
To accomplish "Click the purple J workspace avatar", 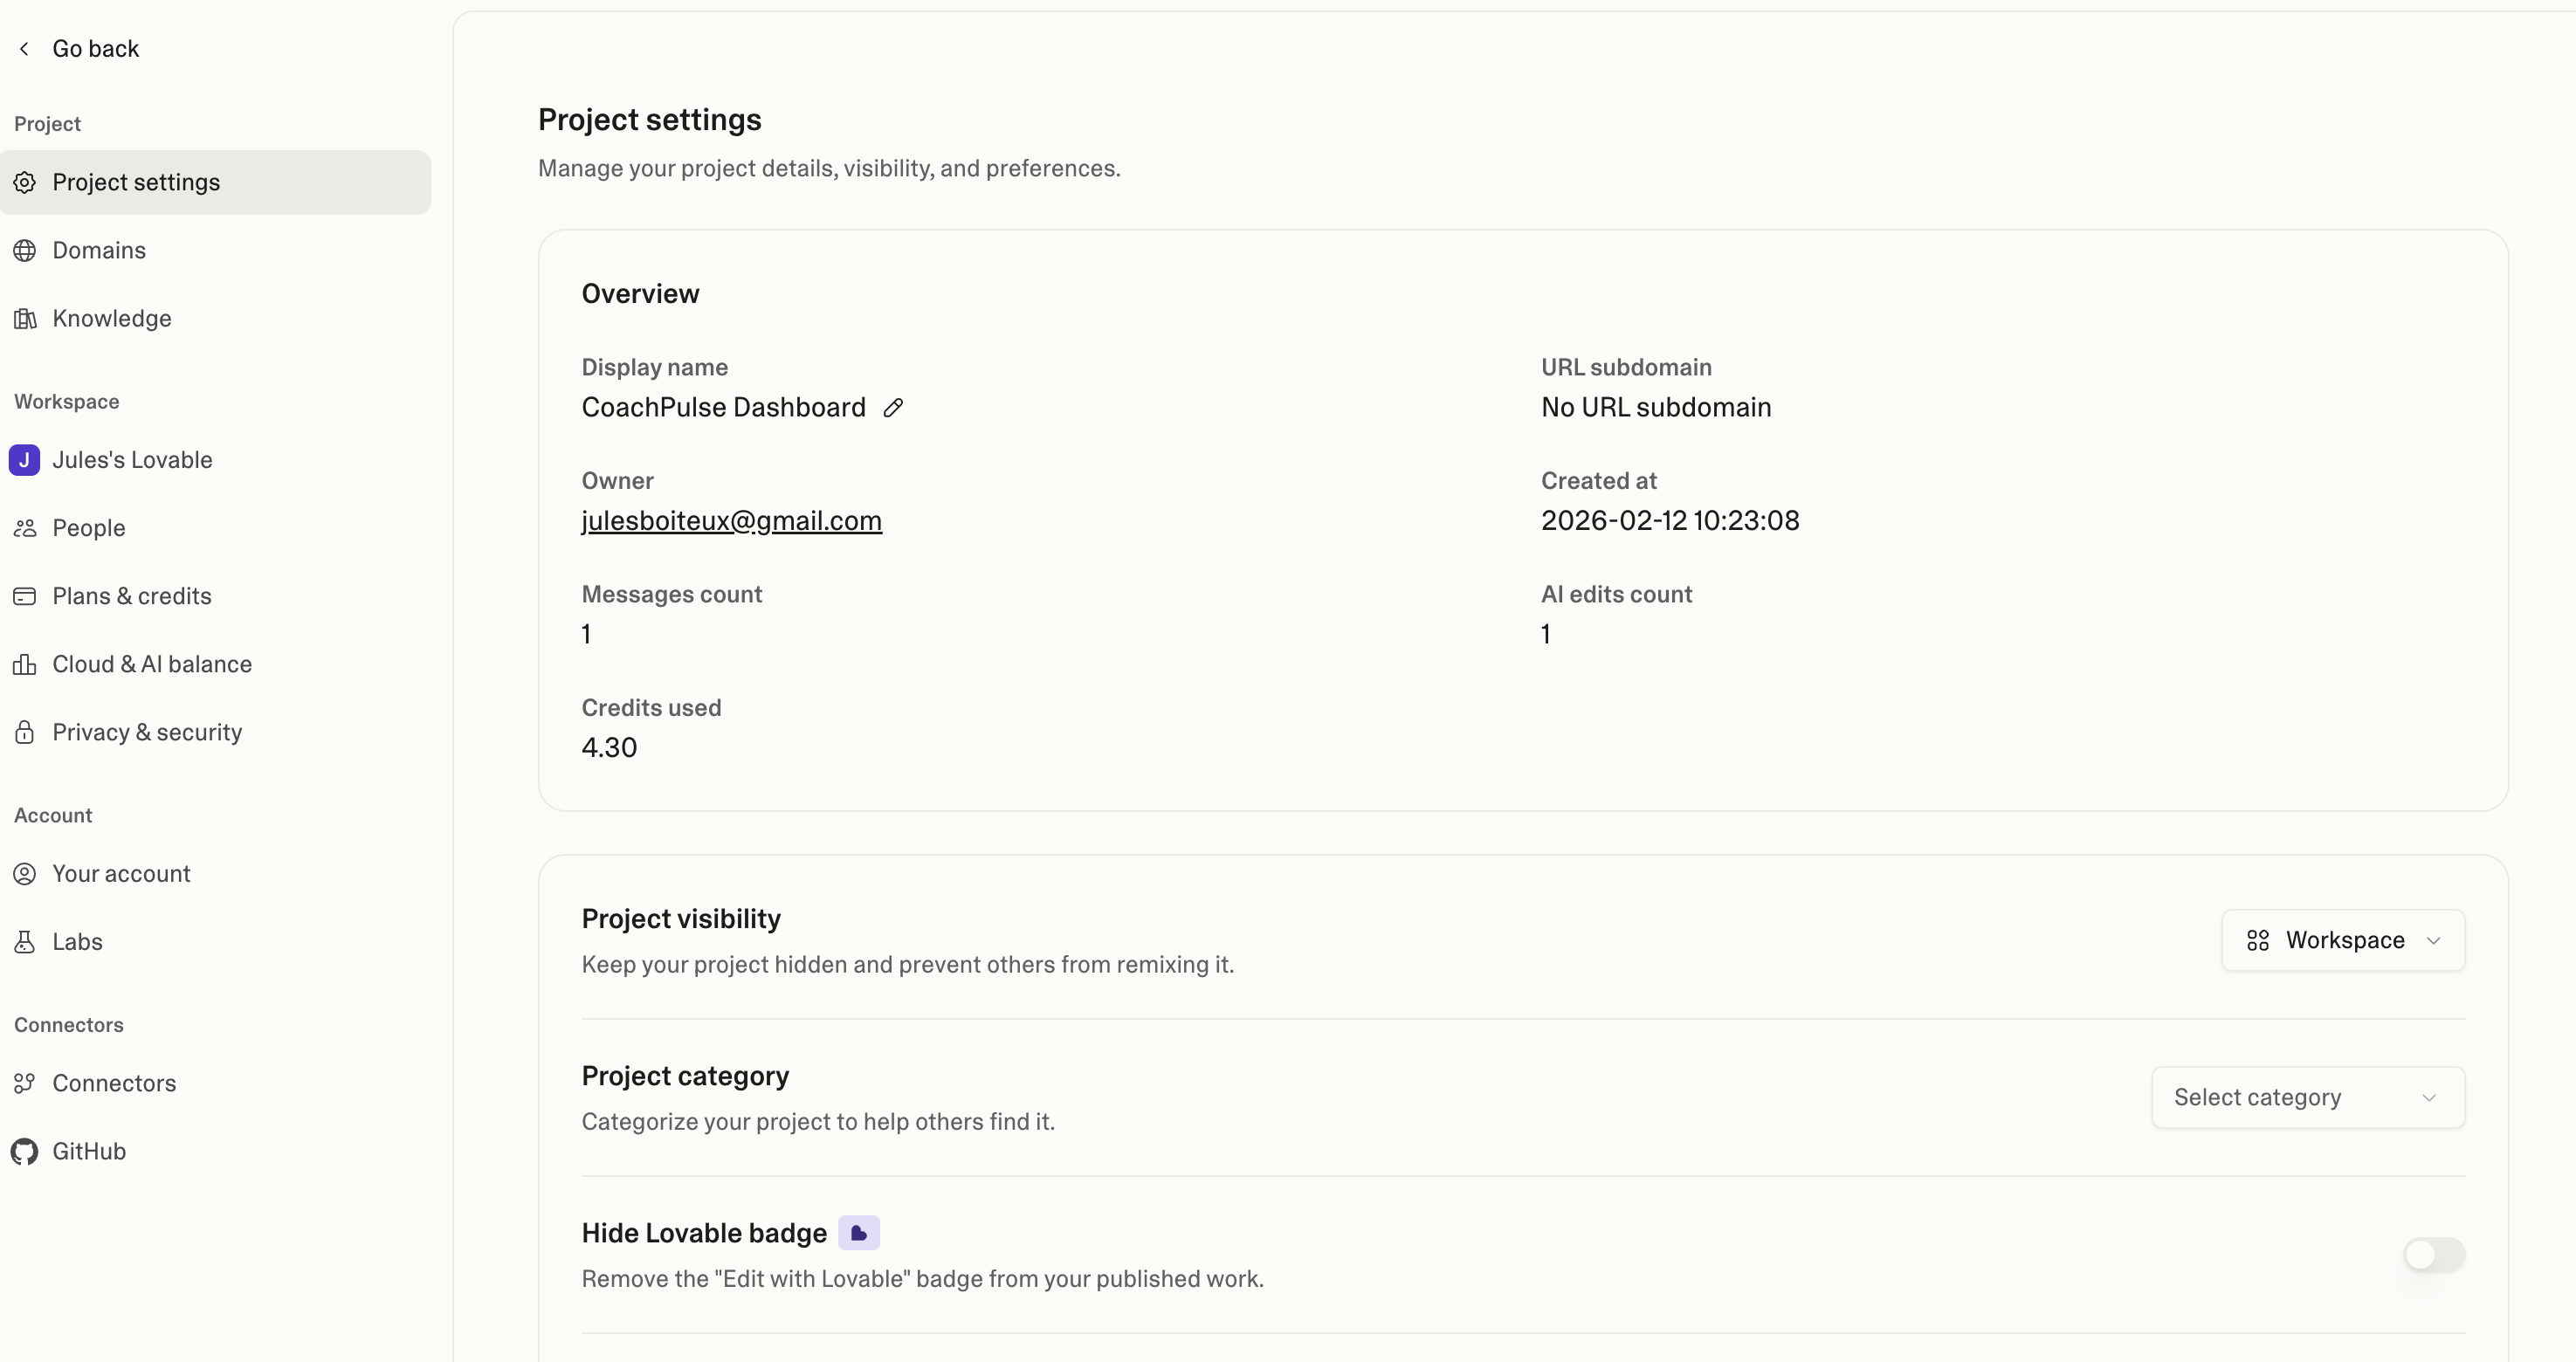I will (25, 460).
